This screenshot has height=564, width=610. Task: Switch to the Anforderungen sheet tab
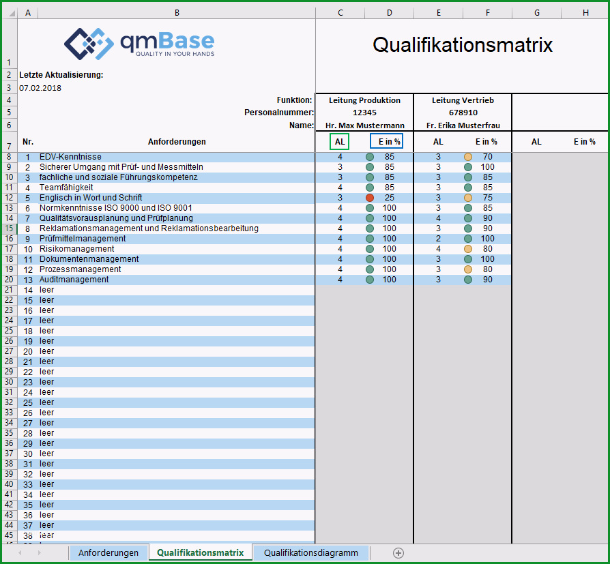pos(108,552)
